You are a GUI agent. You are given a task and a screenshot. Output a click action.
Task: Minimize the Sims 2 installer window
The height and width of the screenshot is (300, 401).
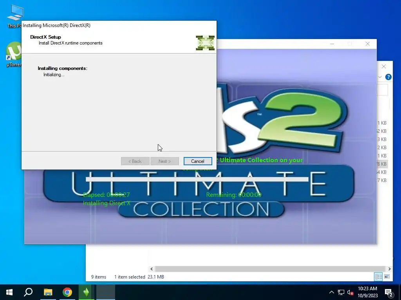click(x=332, y=44)
